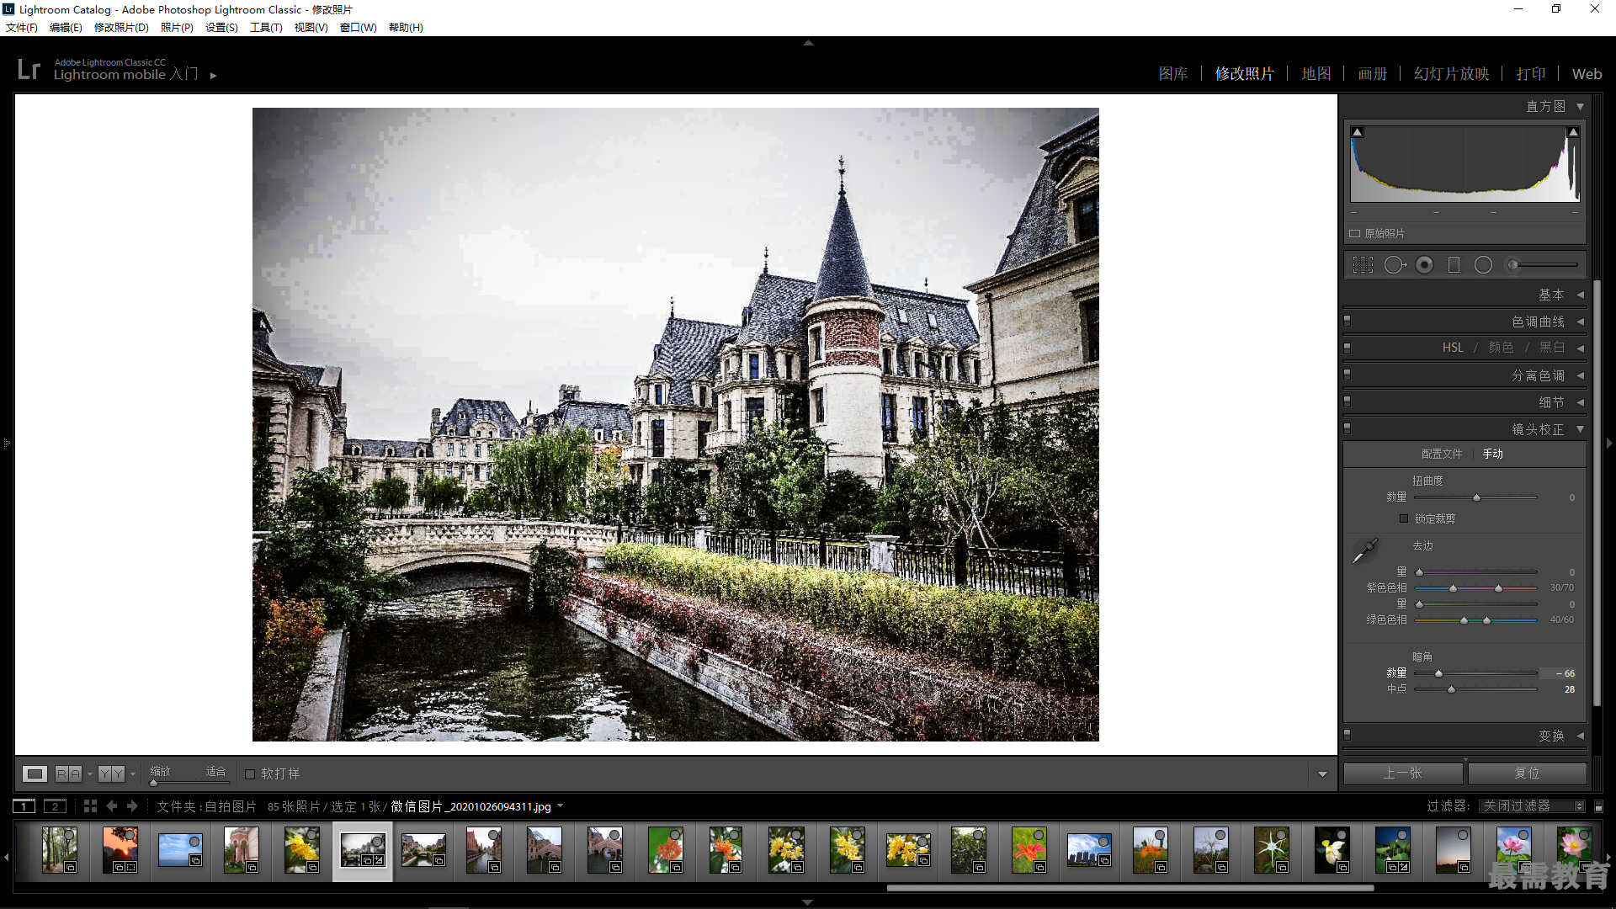Screen dimensions: 1616x909
Task: Pick the defringe color eyedropper
Action: click(x=1364, y=550)
